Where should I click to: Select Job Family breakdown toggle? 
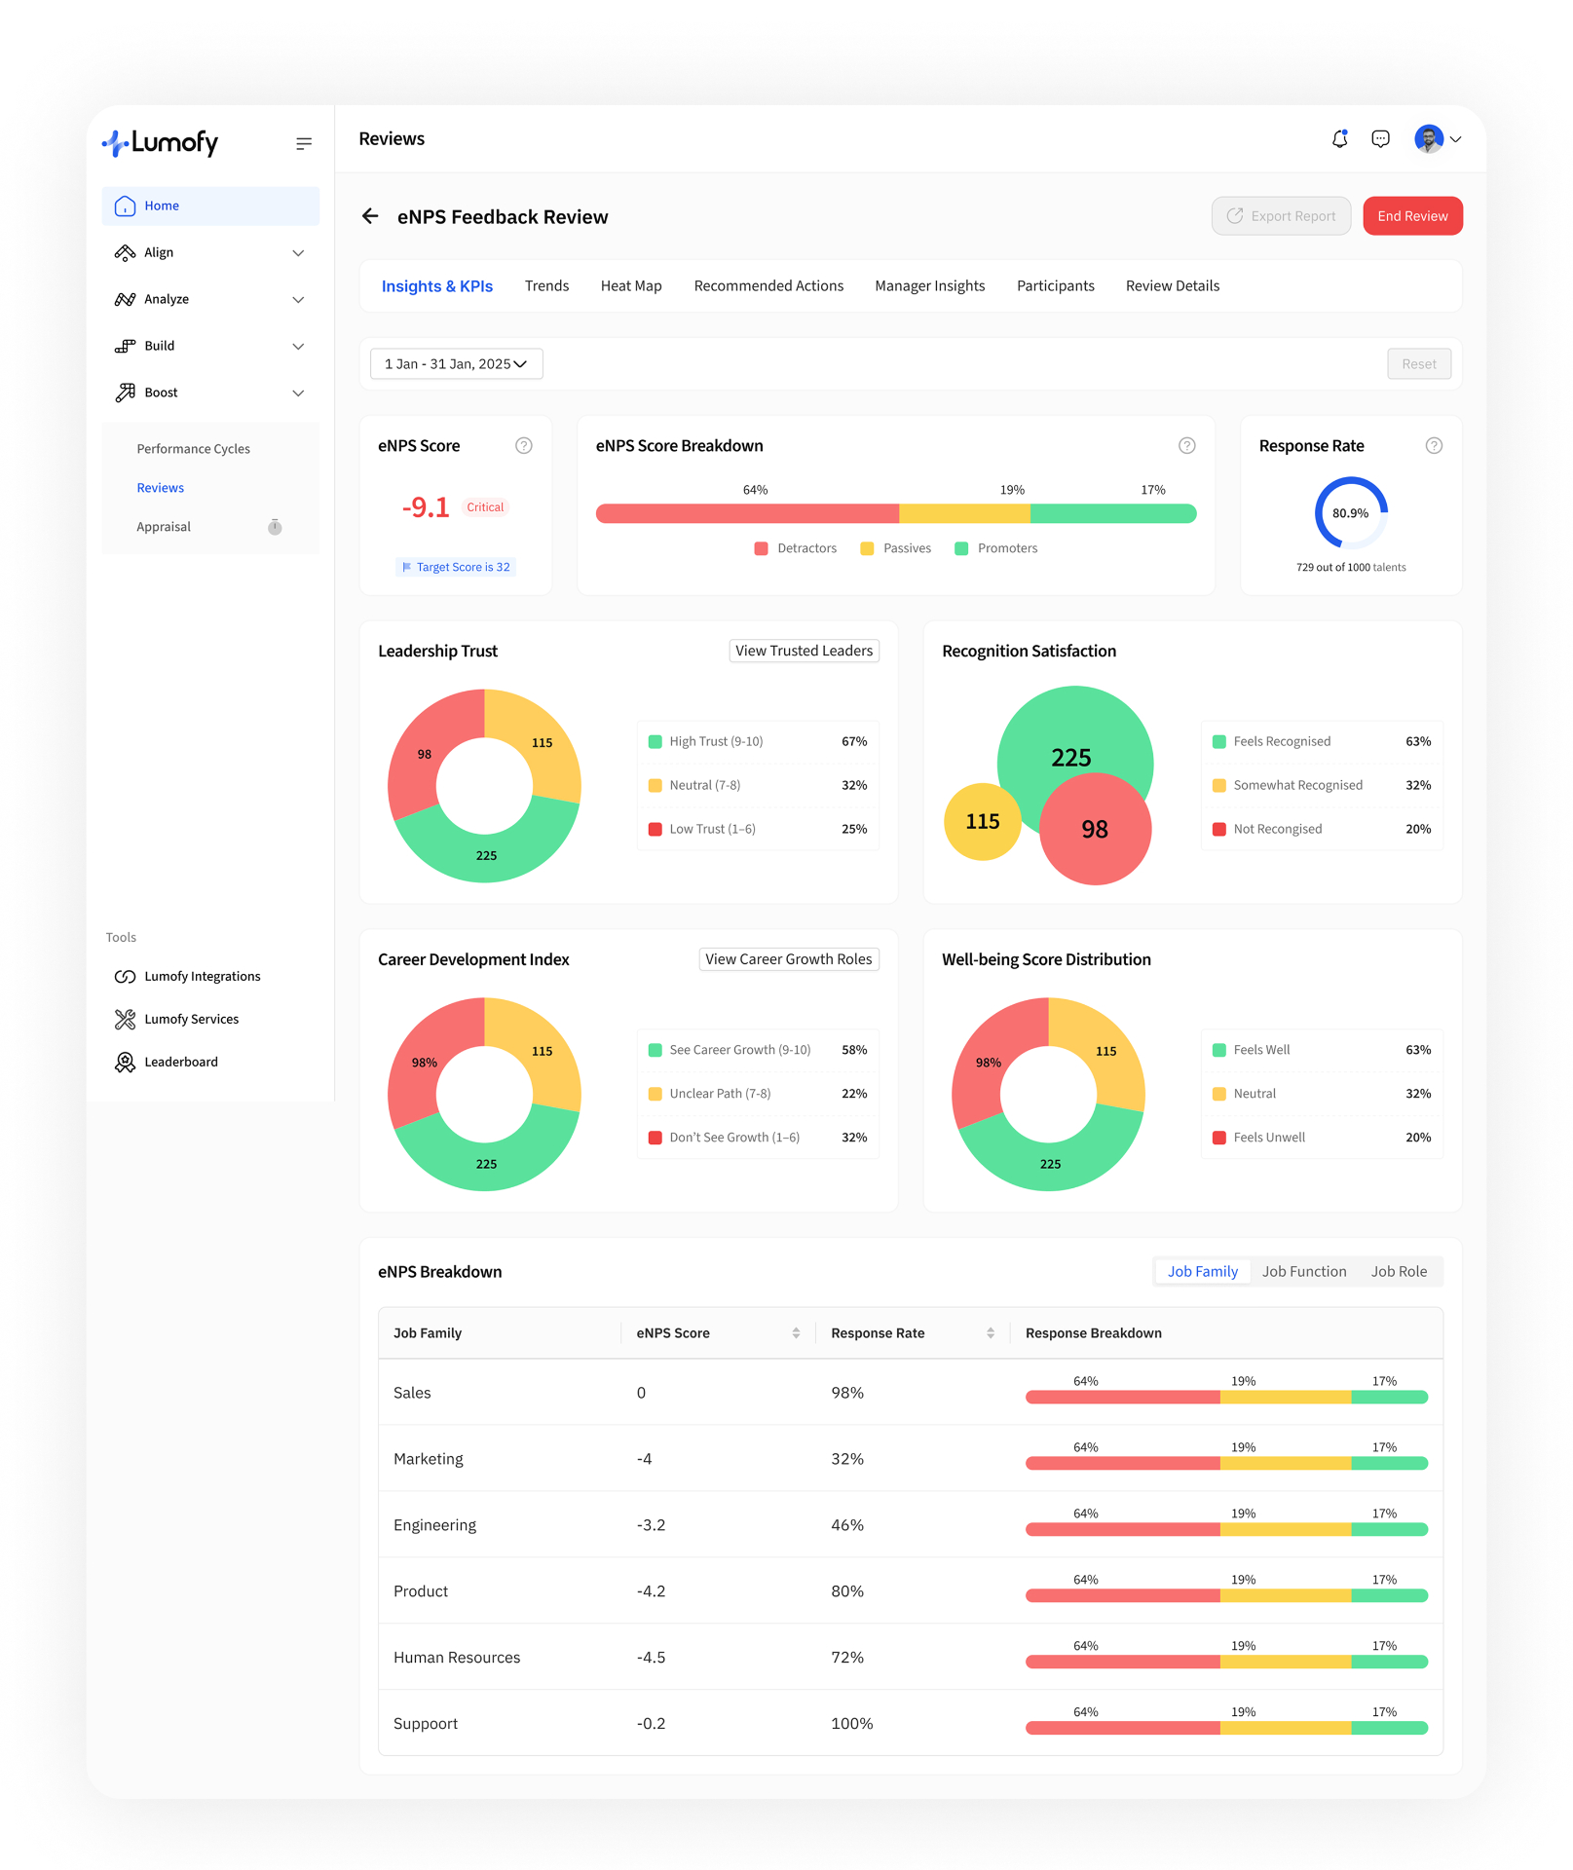click(x=1202, y=1271)
